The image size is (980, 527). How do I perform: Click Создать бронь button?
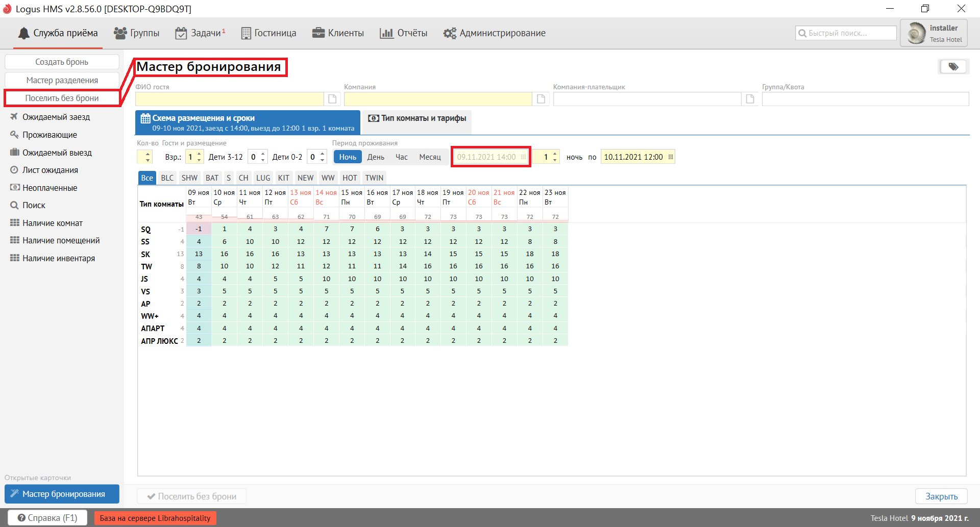pyautogui.click(x=62, y=62)
